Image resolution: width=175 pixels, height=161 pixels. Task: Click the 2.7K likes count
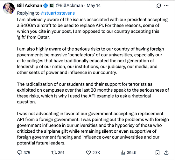pos(96,152)
